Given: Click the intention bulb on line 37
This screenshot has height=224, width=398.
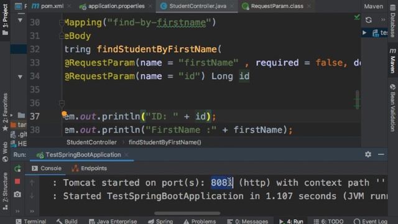Looking at the screenshot, I should 64,113.
